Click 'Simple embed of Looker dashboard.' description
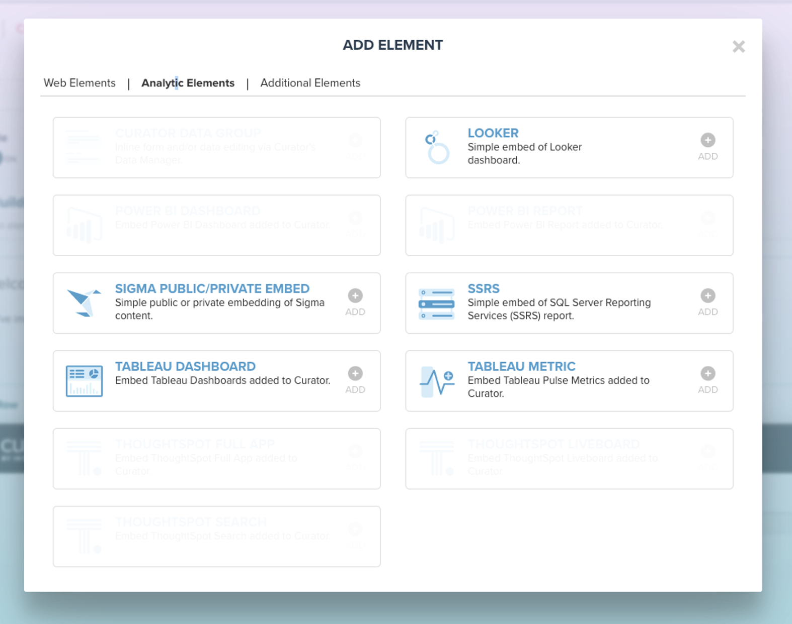This screenshot has height=624, width=792. [524, 154]
